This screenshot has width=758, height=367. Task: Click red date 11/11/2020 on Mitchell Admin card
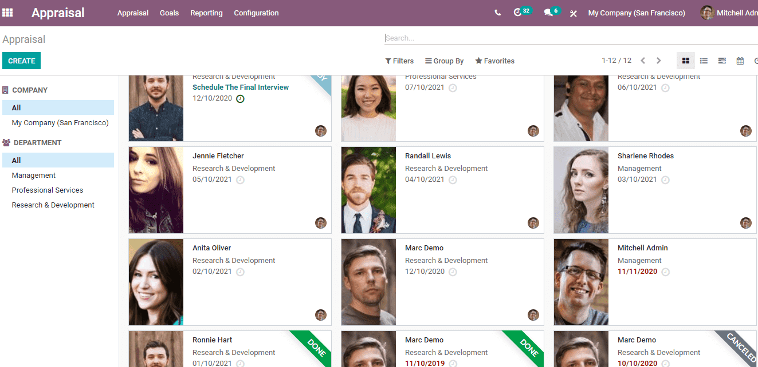(637, 272)
